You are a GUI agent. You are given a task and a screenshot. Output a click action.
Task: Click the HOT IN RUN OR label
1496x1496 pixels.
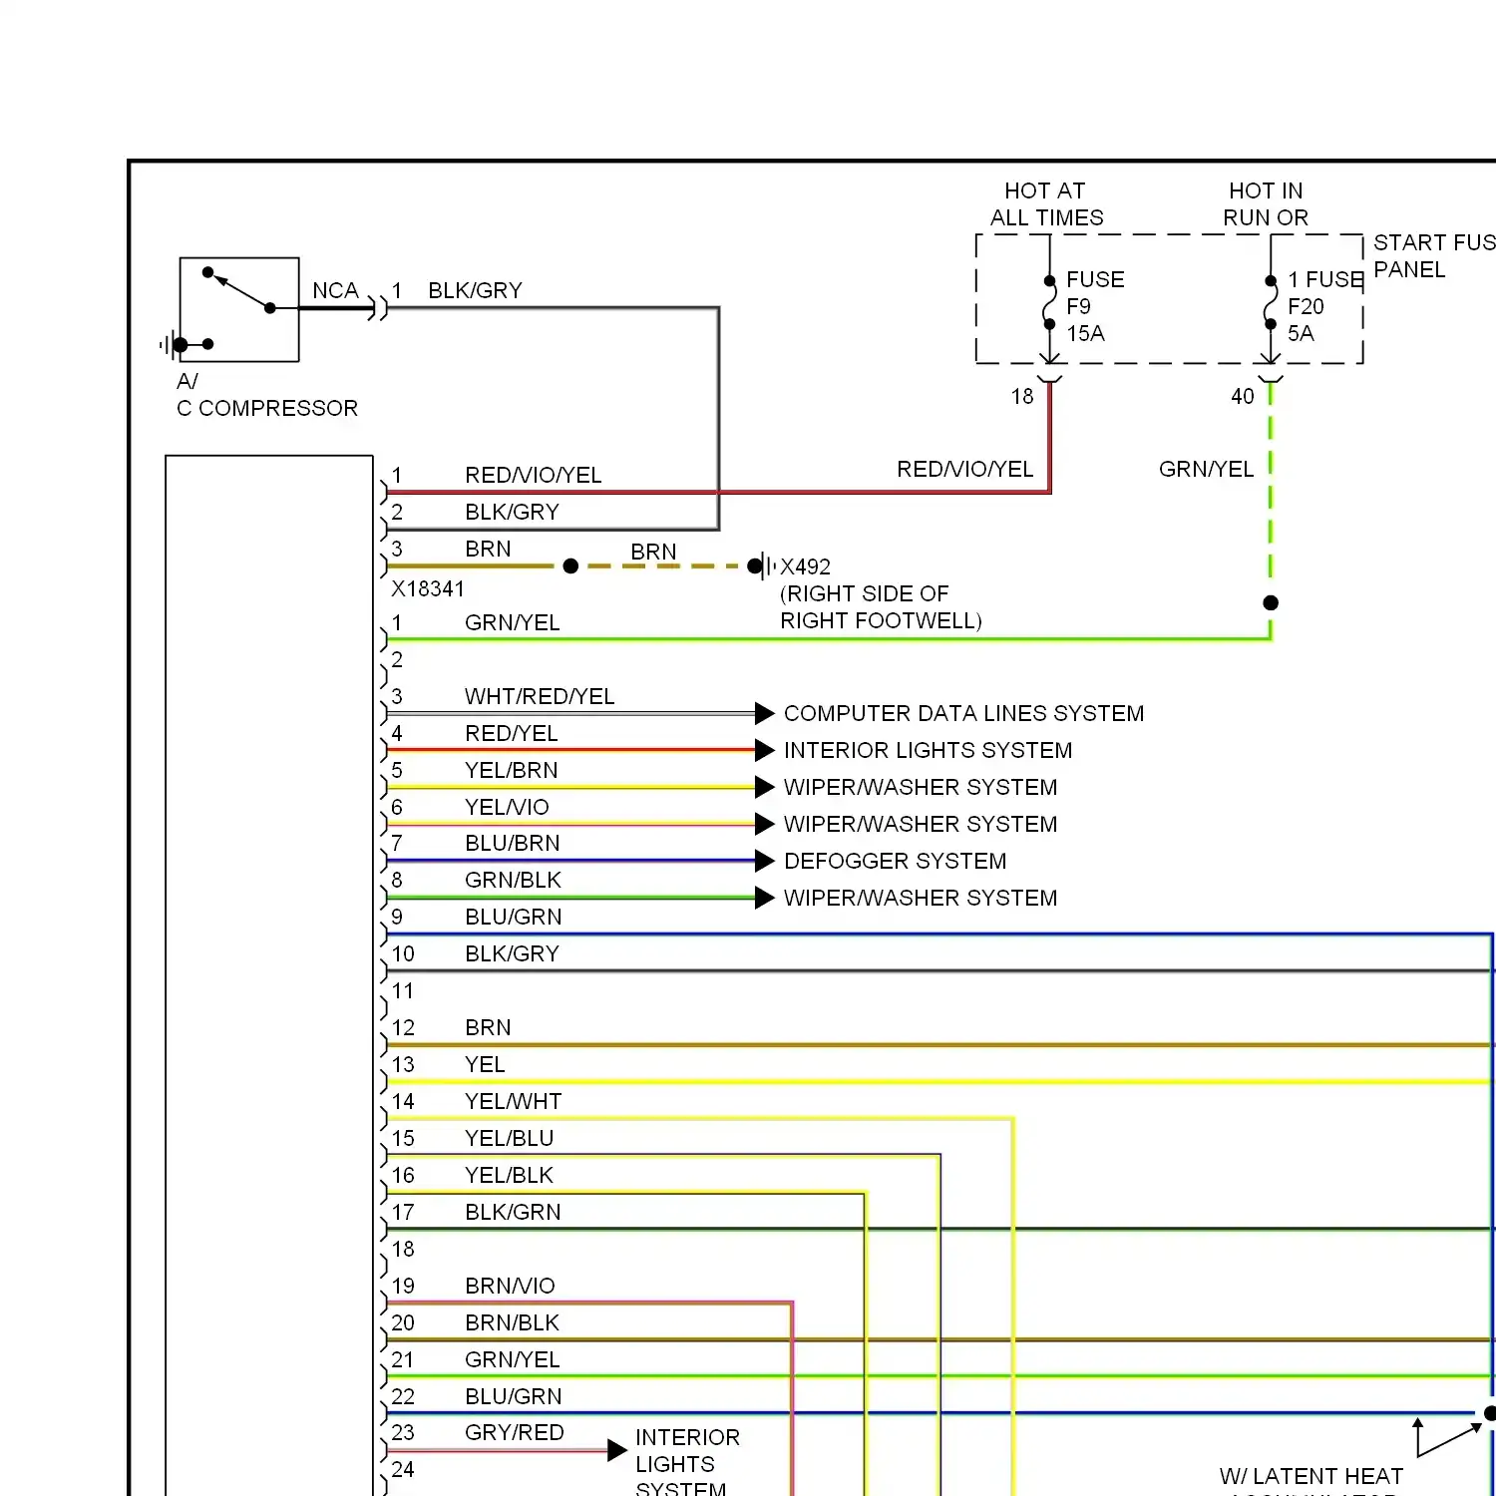1266,204
